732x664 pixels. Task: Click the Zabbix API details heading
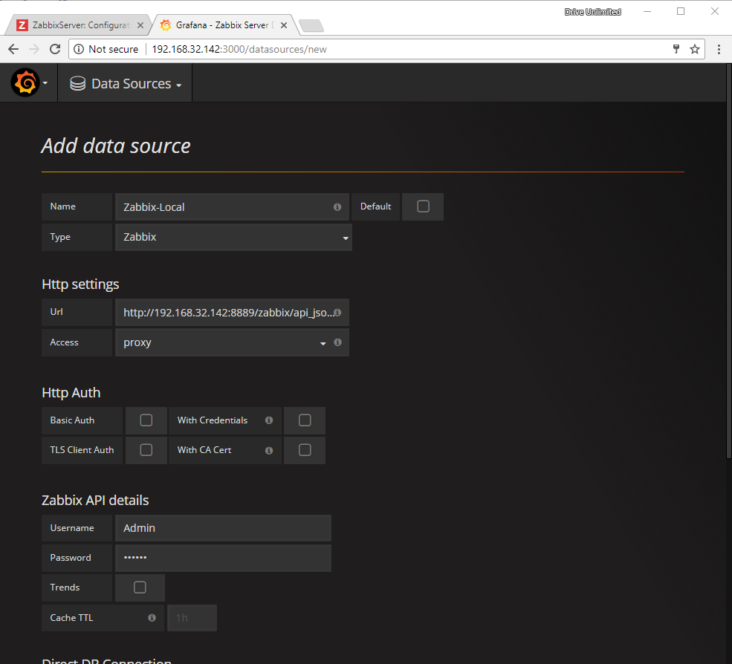(95, 500)
